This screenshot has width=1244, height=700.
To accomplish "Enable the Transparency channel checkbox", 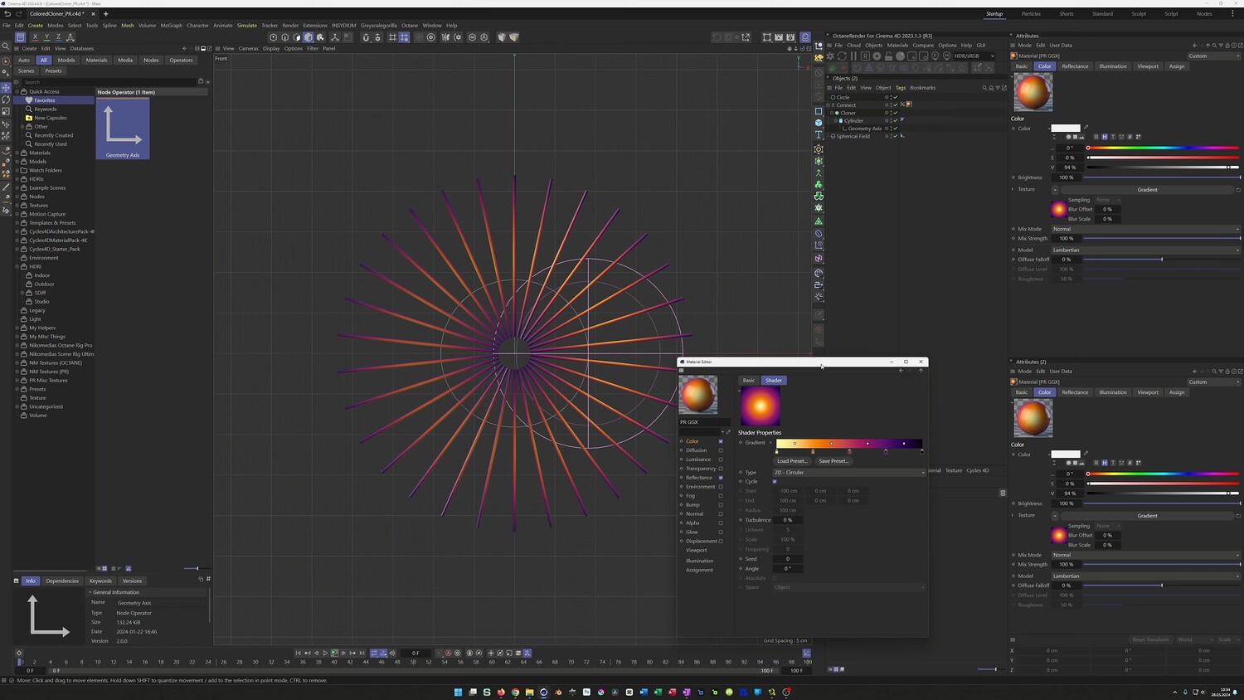I will (721, 469).
